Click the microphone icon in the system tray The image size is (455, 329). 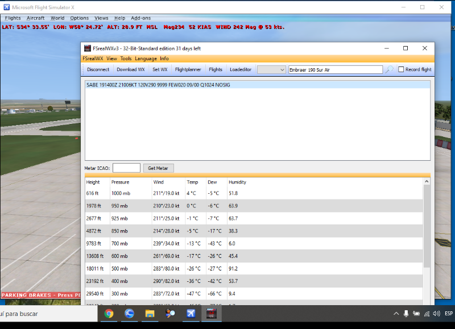point(406,314)
